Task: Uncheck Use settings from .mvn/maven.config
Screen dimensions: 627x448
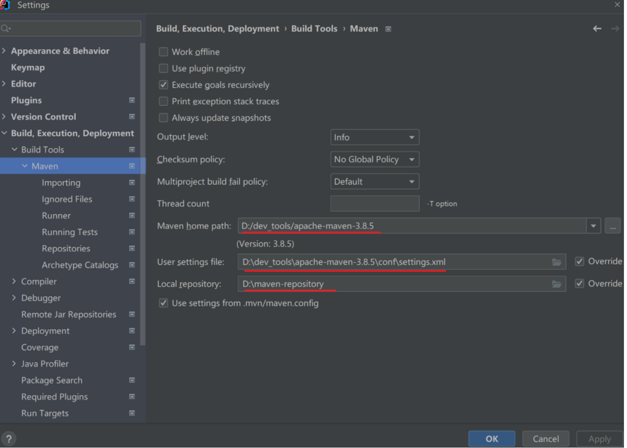Action: point(163,303)
